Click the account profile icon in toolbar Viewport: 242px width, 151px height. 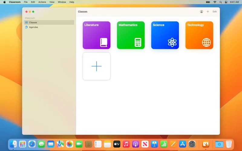(x=201, y=11)
